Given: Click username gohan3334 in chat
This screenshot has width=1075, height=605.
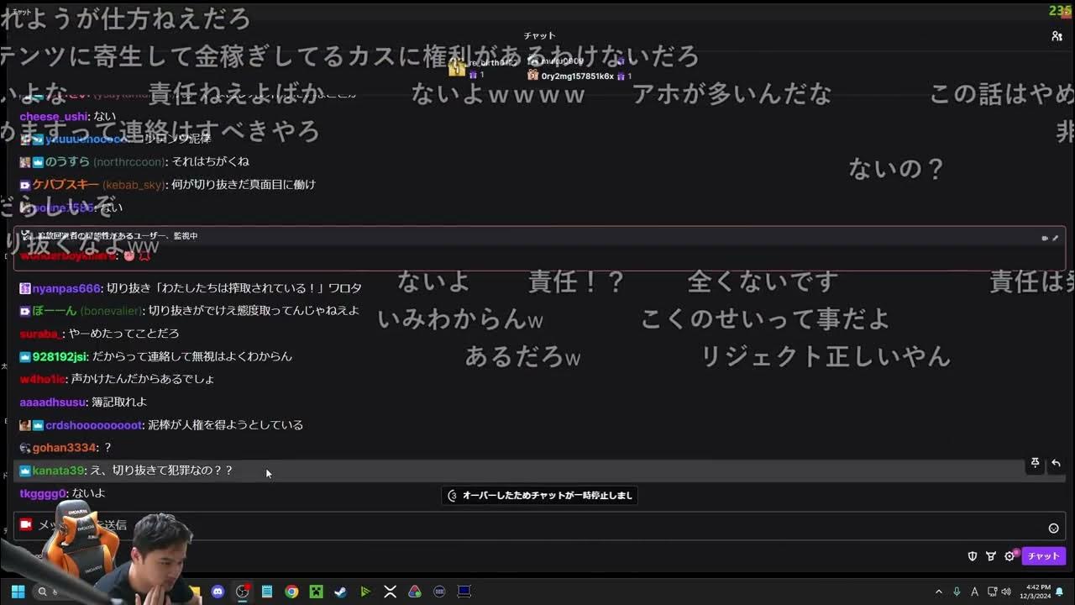Looking at the screenshot, I should coord(64,448).
